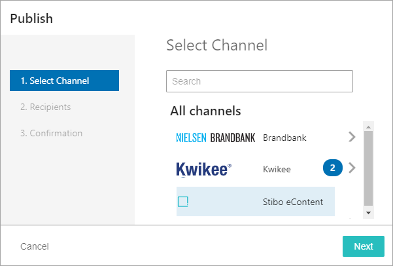The image size is (393, 266).
Task: Click the Stibo eContent square icon
Action: pyautogui.click(x=183, y=202)
